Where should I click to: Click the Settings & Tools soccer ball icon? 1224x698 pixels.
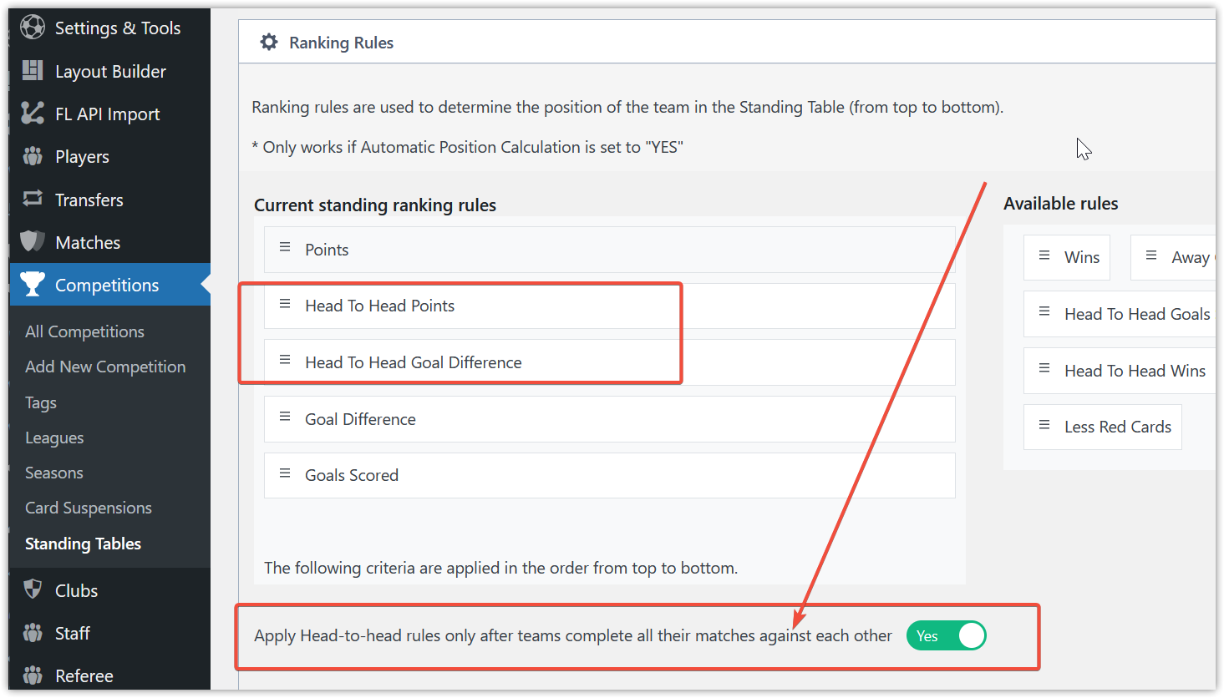(33, 28)
